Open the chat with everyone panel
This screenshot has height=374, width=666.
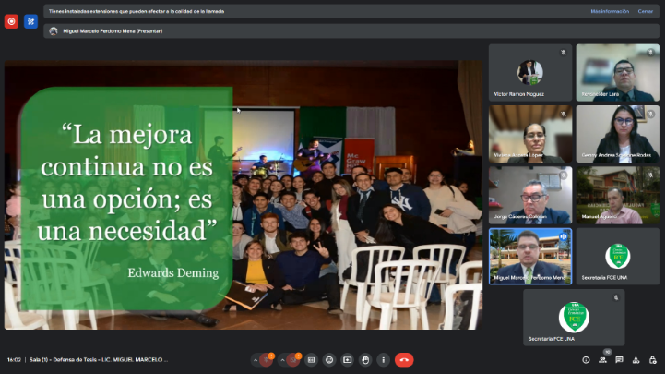[619, 360]
